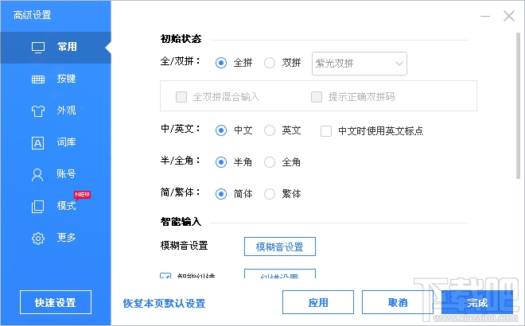Expand the 紫光双拼 dropdown
Screen dimensions: 525x326
click(360, 64)
